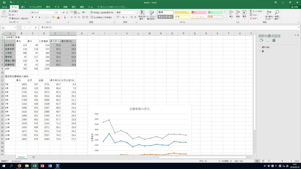301x169 pixels.
Task: Apply comma style number format
Action: (127, 17)
